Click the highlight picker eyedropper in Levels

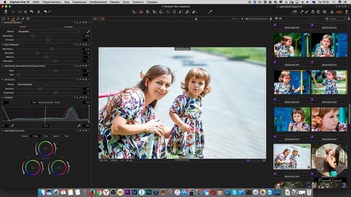[79, 126]
